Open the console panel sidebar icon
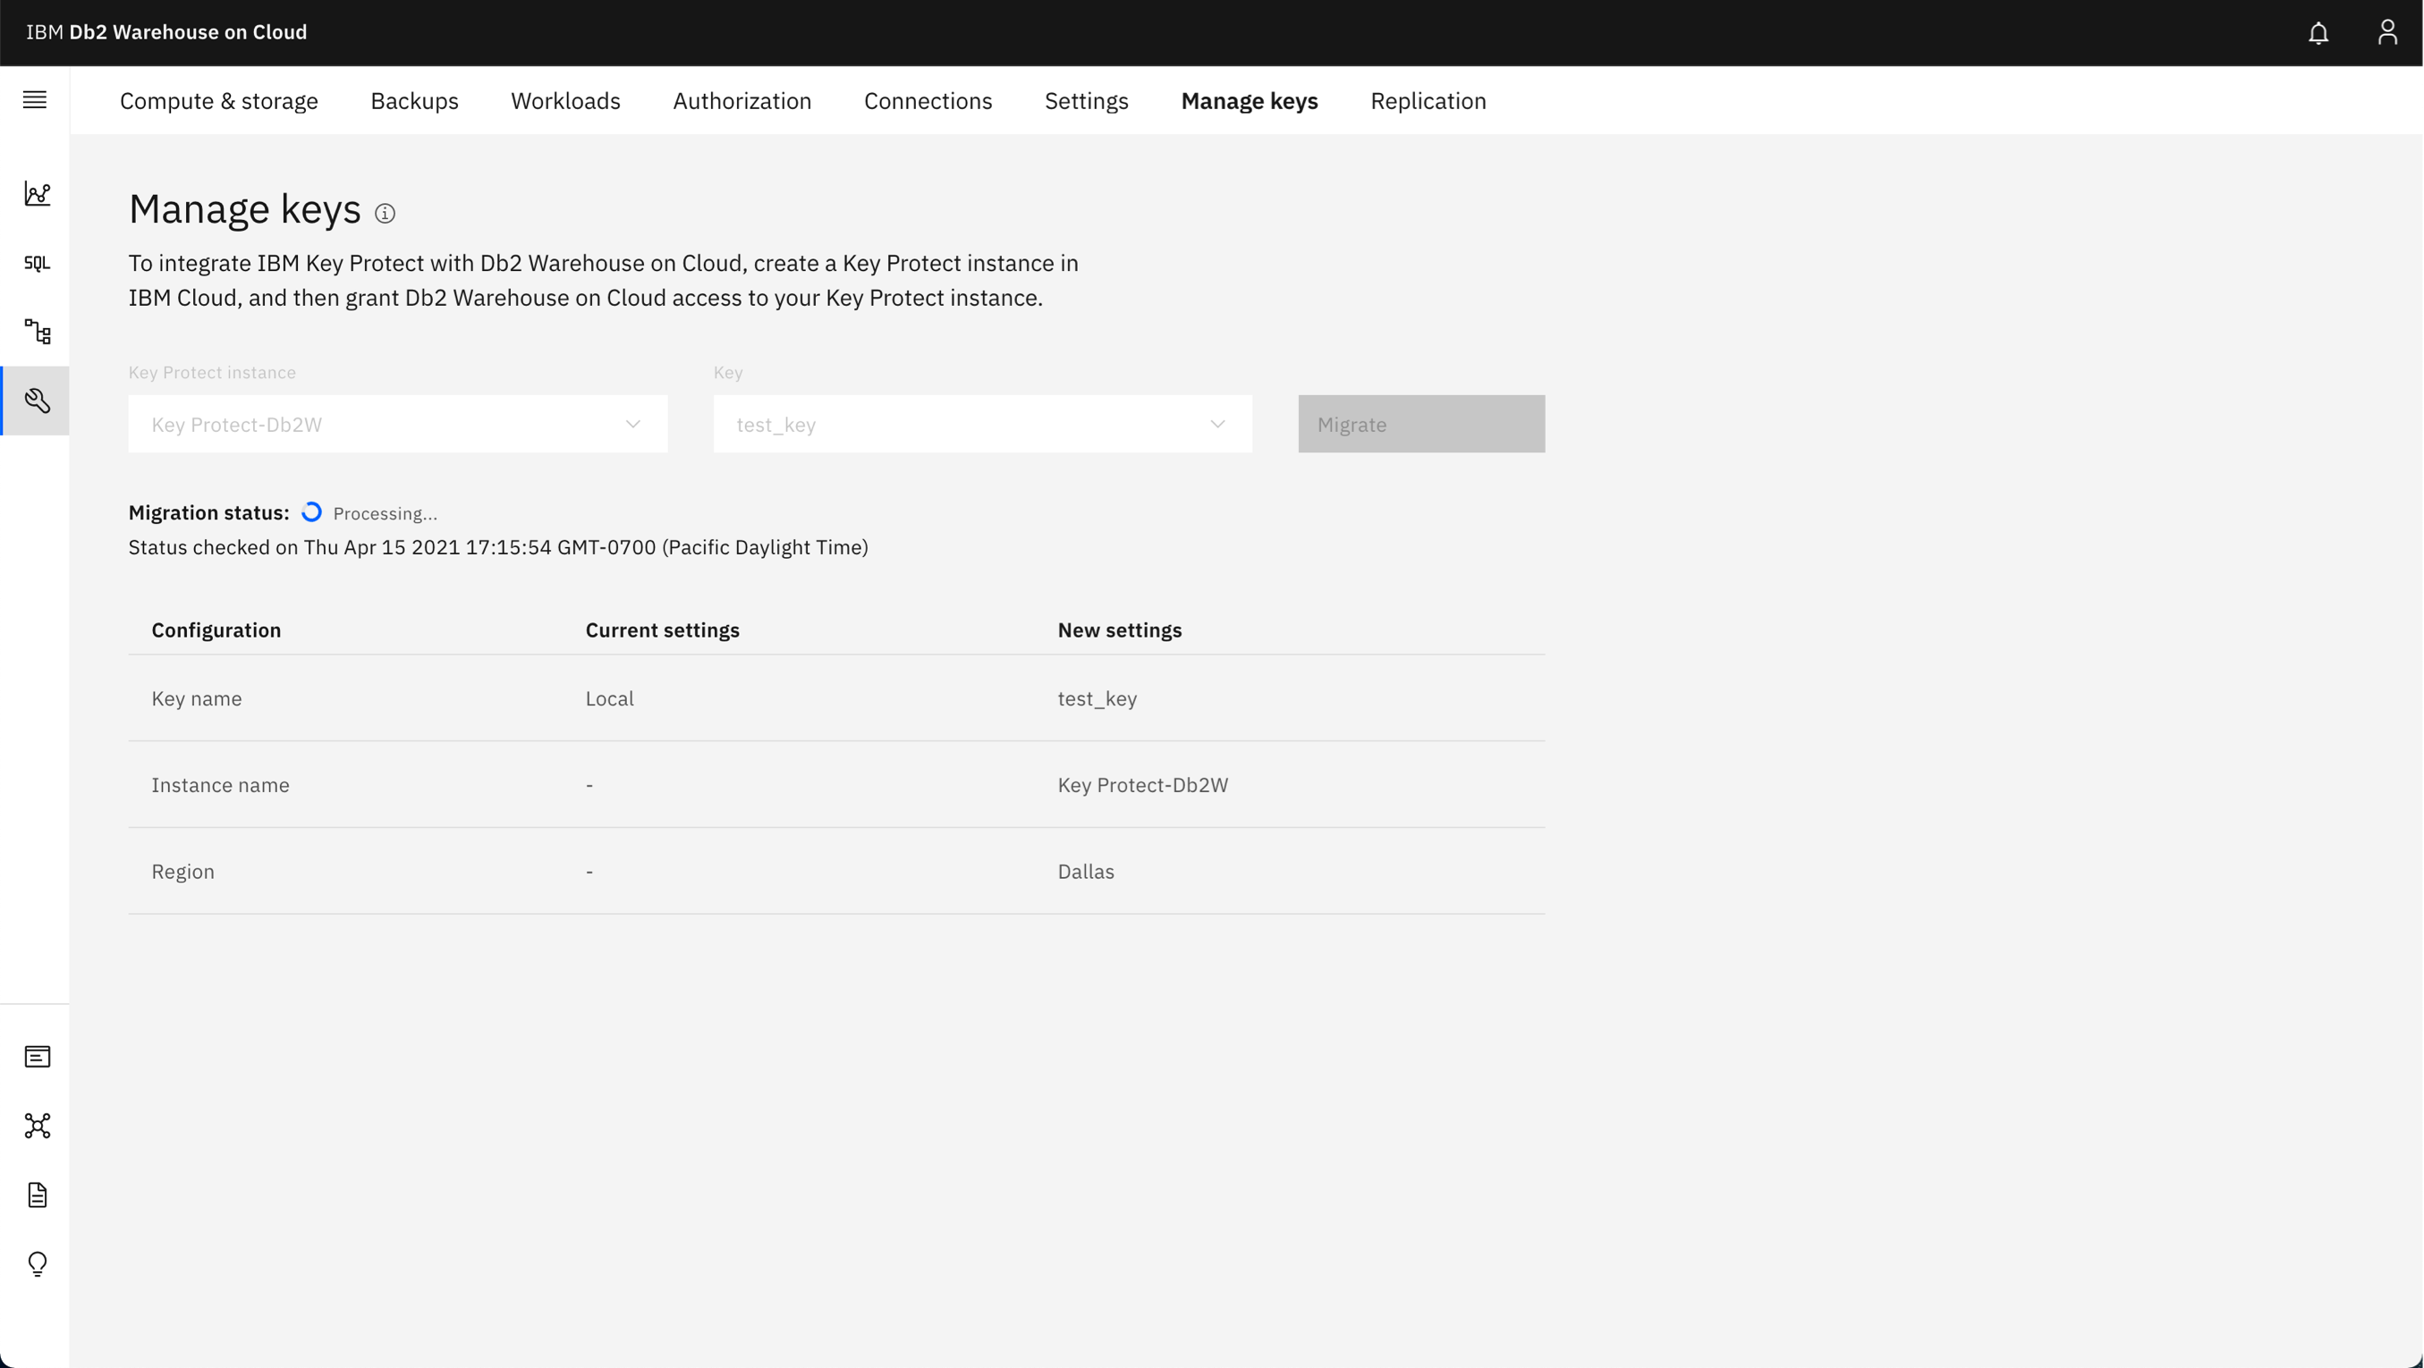The image size is (2424, 1368). (x=37, y=1058)
